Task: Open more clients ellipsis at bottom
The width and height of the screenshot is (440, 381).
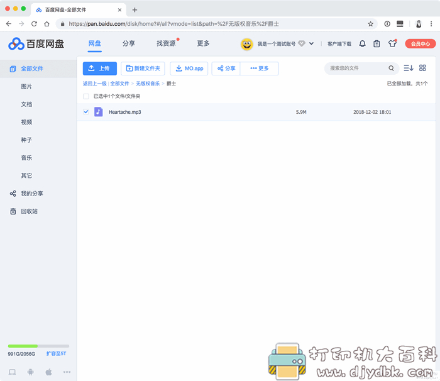Action: [x=67, y=372]
